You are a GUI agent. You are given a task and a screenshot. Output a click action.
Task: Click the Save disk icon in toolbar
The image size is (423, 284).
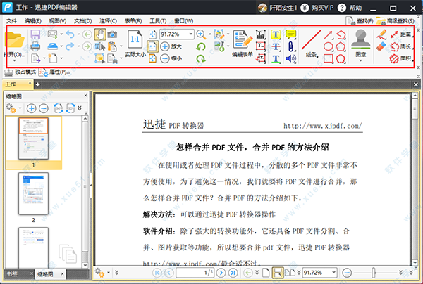35,34
